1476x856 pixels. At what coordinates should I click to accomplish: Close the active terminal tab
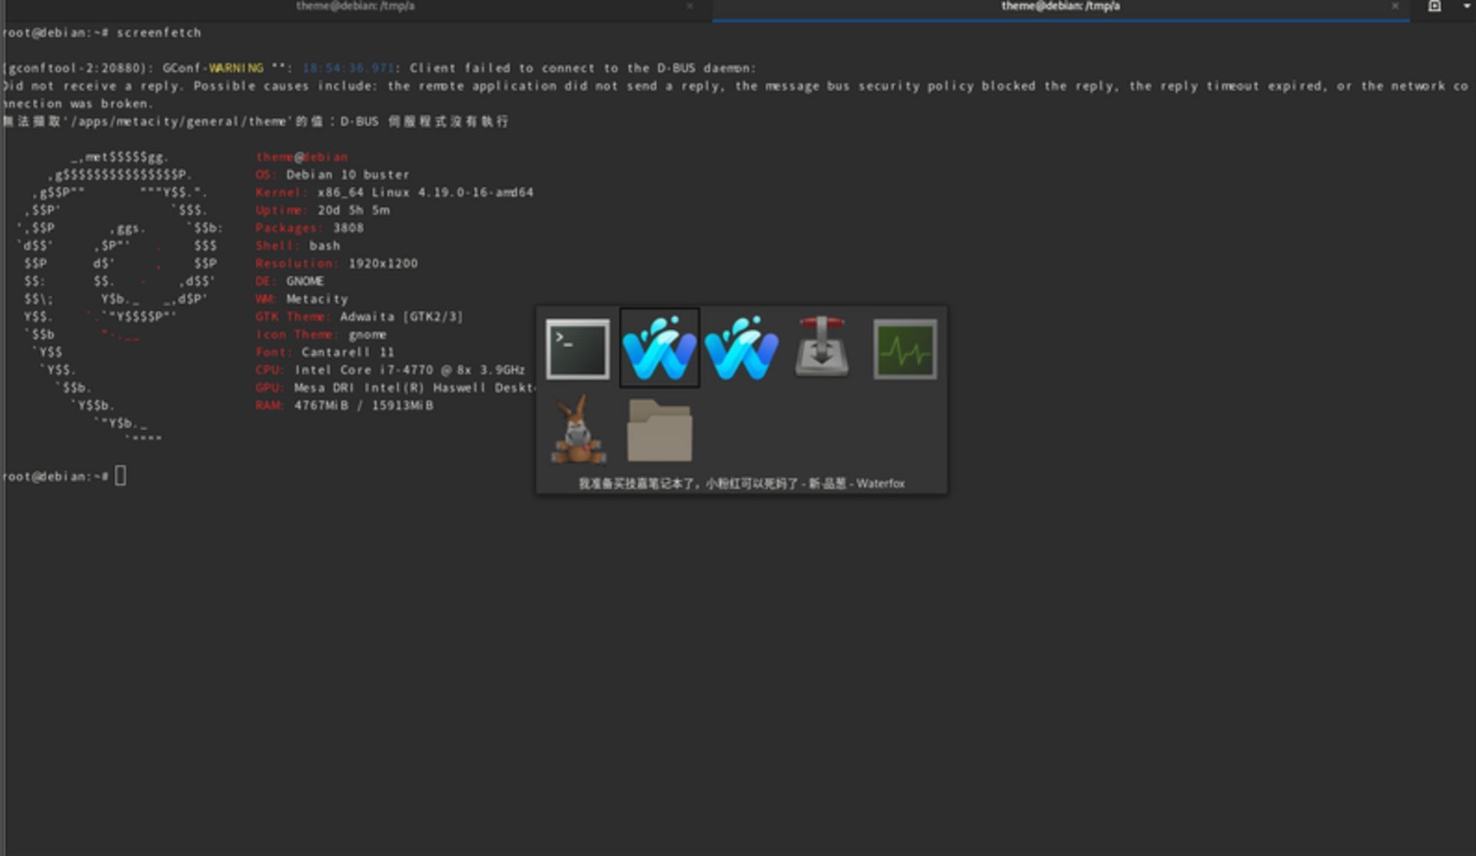click(x=1395, y=6)
